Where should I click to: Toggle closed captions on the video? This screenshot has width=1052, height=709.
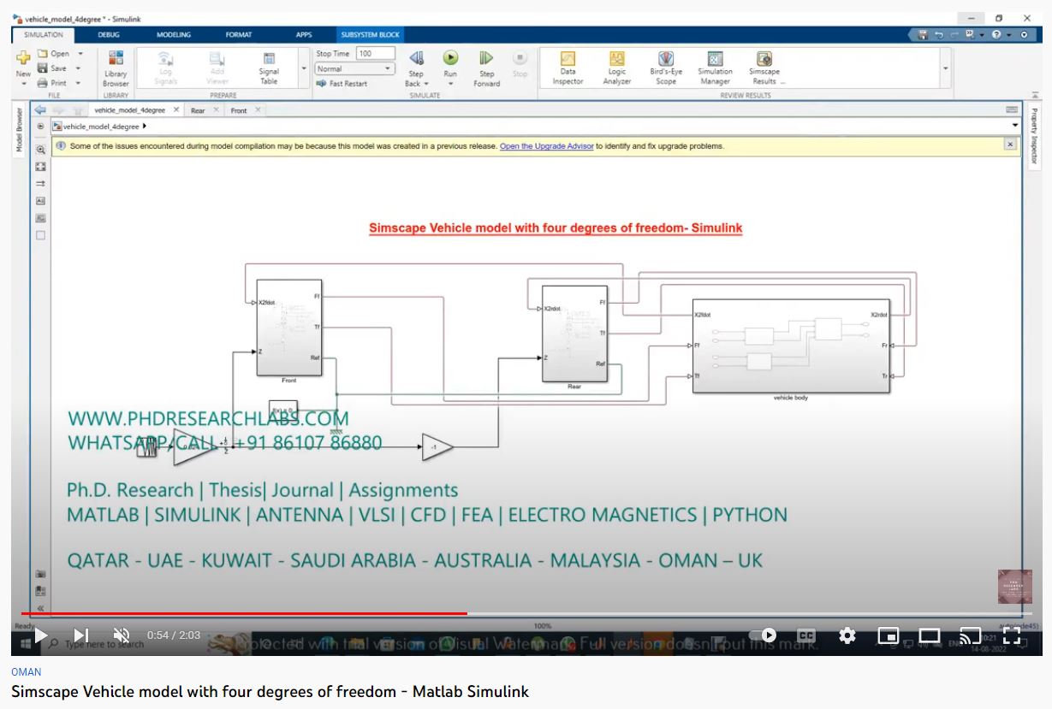[x=806, y=635]
